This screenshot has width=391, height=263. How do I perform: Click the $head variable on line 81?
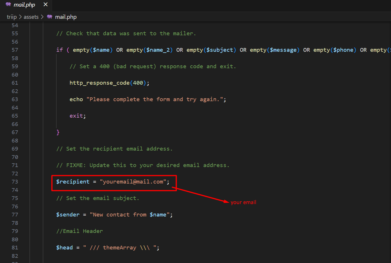click(64, 248)
